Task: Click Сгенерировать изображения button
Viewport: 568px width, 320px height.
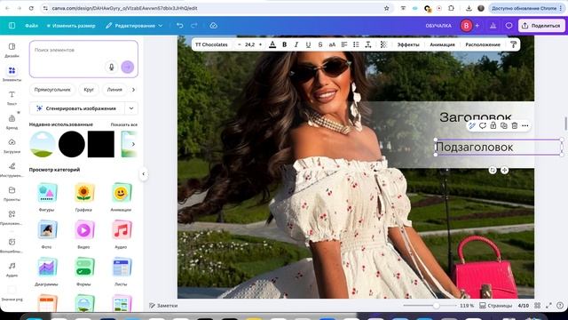Action: point(77,108)
